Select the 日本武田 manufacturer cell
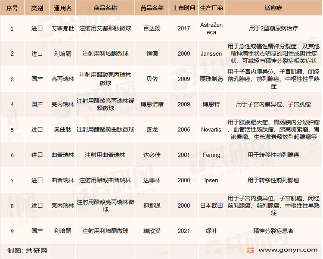Image resolution: width=323 pixels, height=259 pixels. pyautogui.click(x=211, y=206)
